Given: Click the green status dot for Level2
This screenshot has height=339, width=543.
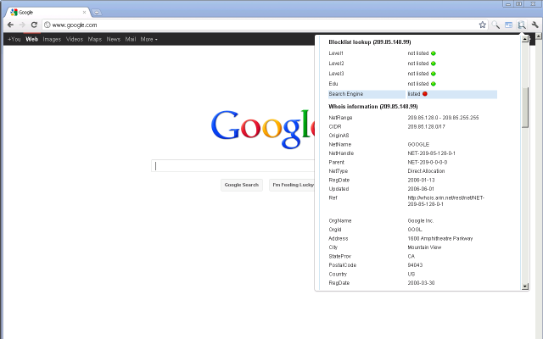Looking at the screenshot, I should point(434,64).
